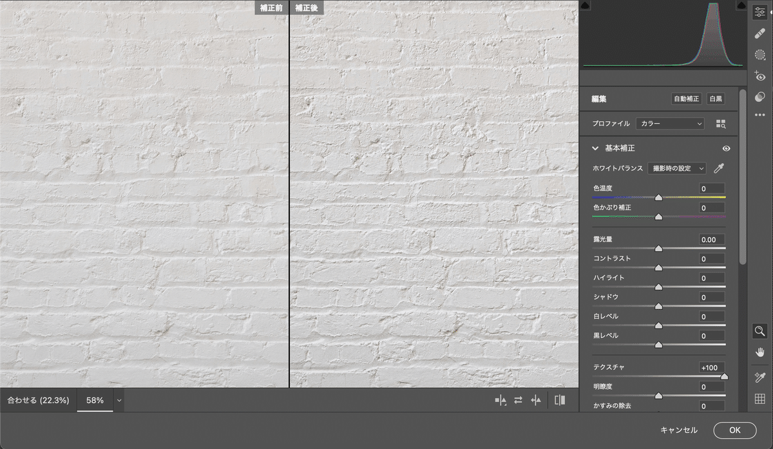
Task: Toggle highlight clipping warning on histogram
Action: [741, 5]
